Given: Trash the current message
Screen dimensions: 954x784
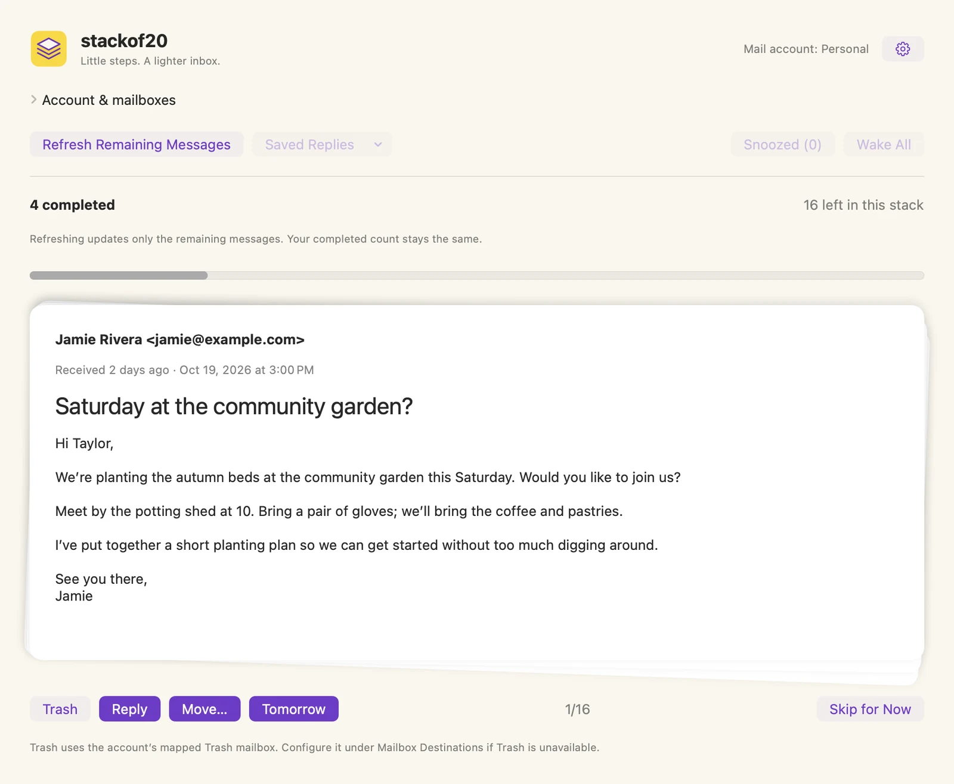Looking at the screenshot, I should coord(60,709).
